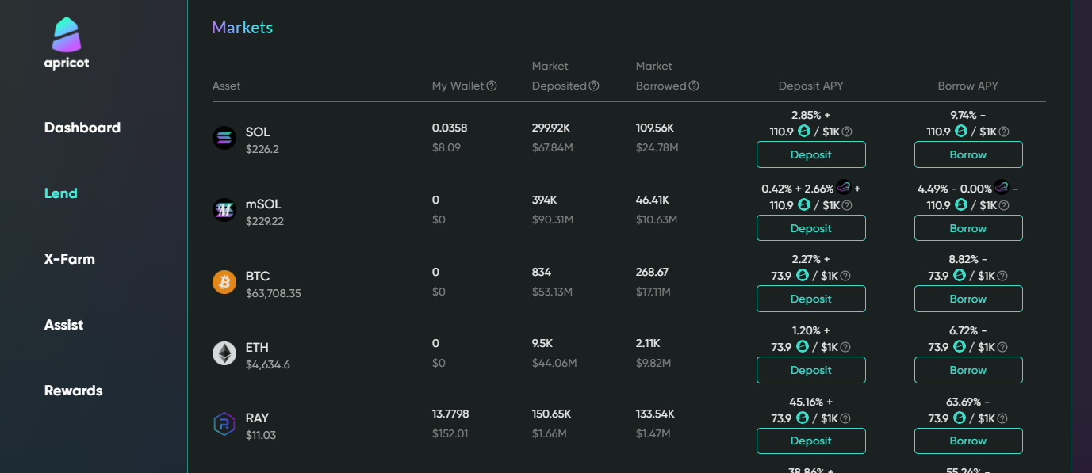The height and width of the screenshot is (473, 1092).
Task: Click the SOL token icon
Action: tap(224, 138)
